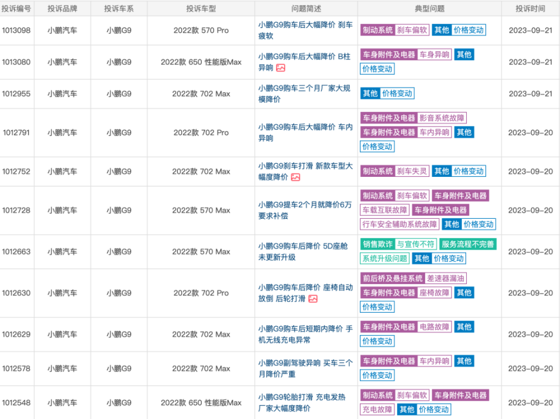The image size is (560, 419).
Task: Open complaint '小鹏G9刹车打滑 新款车型大幅度降价'
Action: (x=305, y=172)
